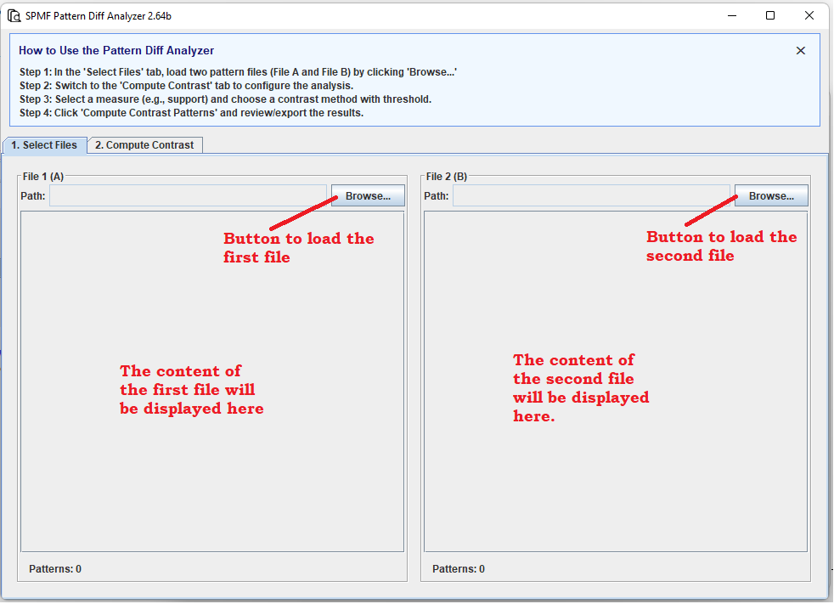Switch to the Compute Contrast tab
Image resolution: width=834 pixels, height=604 pixels.
click(144, 144)
